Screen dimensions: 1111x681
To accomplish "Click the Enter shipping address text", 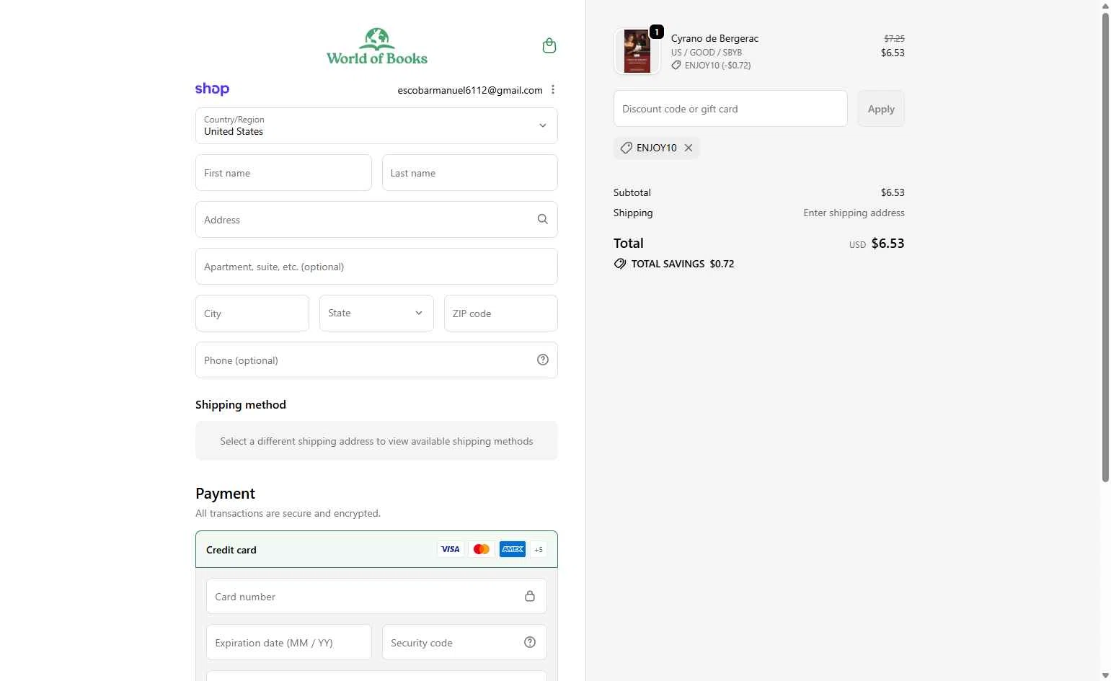I will (854, 213).
